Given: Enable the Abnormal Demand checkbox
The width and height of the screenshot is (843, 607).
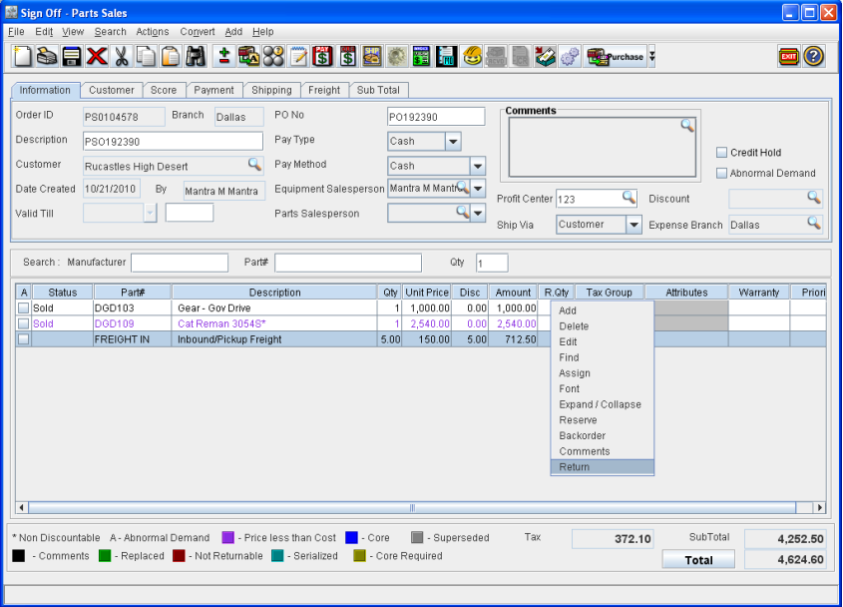Looking at the screenshot, I should (x=721, y=174).
